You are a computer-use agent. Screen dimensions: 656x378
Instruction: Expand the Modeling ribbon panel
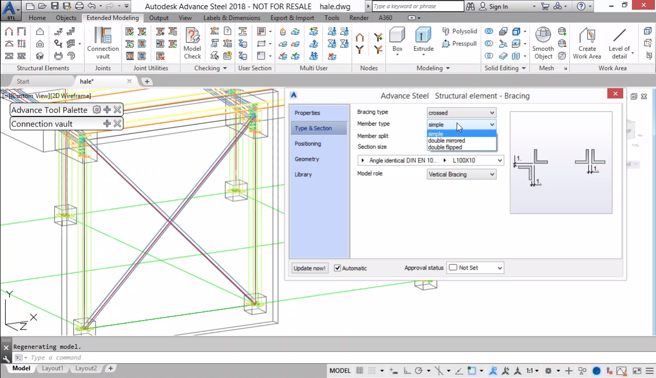[433, 68]
